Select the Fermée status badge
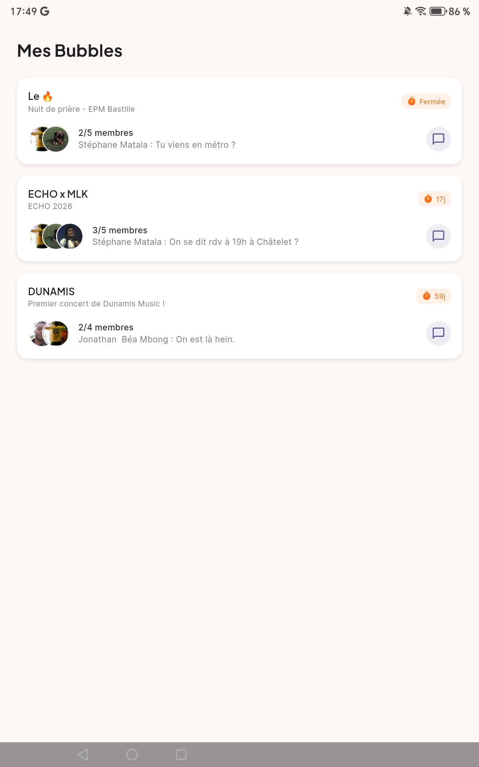 pos(426,101)
